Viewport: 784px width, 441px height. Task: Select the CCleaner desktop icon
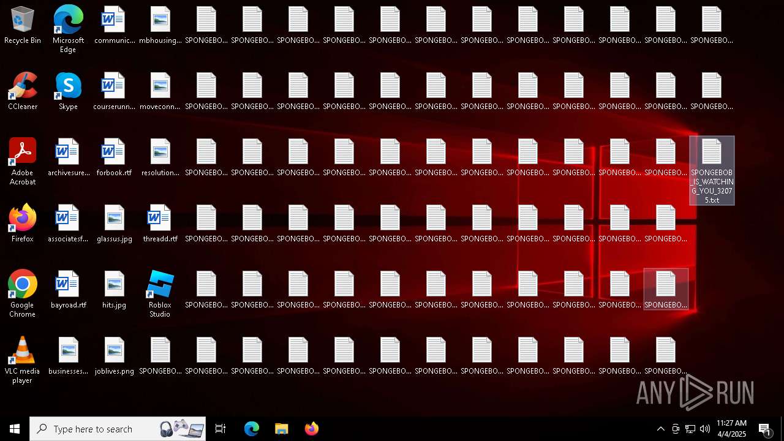tap(23, 91)
